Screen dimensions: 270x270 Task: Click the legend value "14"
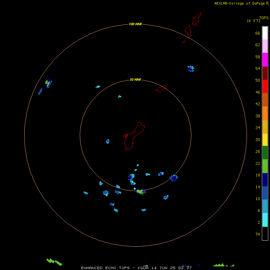[x=258, y=187]
